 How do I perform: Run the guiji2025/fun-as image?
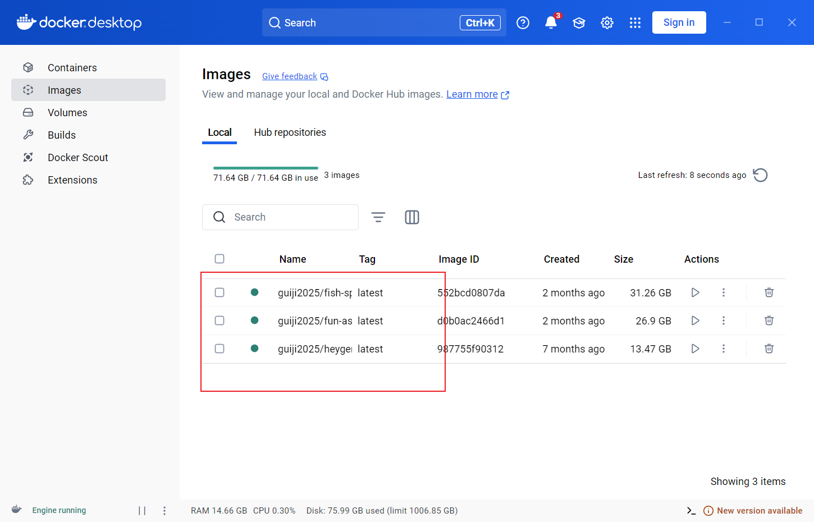(695, 320)
